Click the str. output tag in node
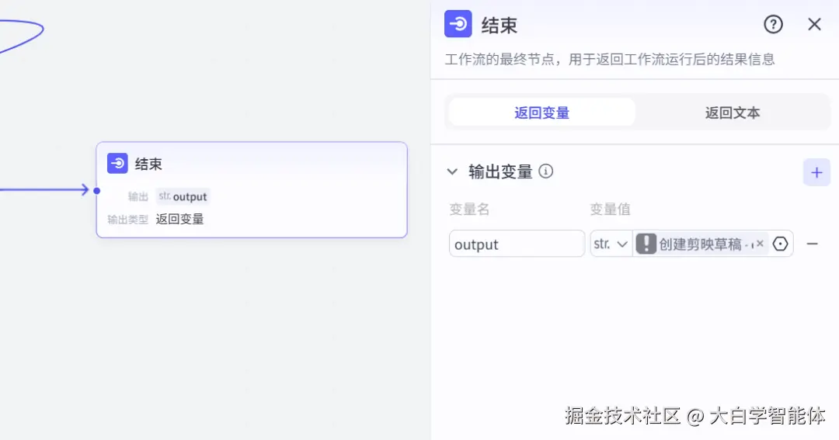 pyautogui.click(x=183, y=196)
